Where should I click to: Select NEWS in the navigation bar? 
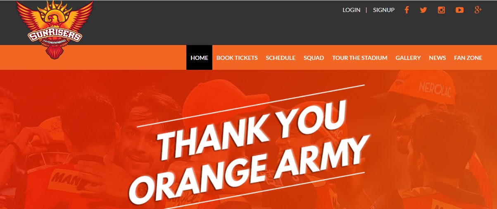438,58
